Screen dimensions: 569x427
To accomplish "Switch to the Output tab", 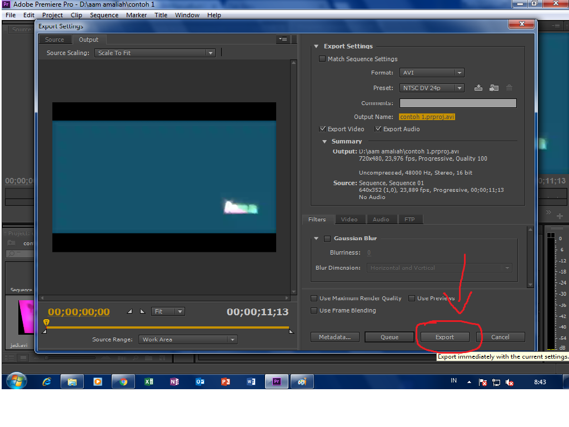I will 88,39.
